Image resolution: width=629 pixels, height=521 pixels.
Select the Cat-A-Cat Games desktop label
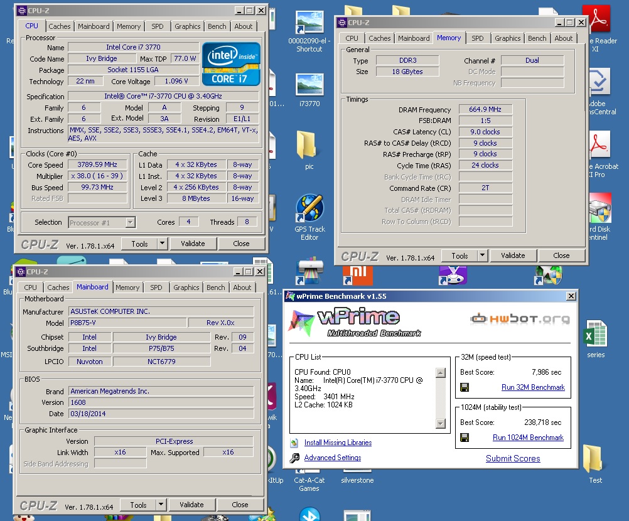pyautogui.click(x=309, y=485)
